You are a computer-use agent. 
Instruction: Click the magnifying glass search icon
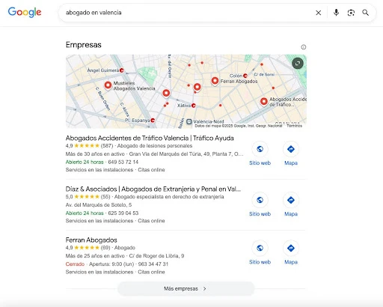(365, 13)
